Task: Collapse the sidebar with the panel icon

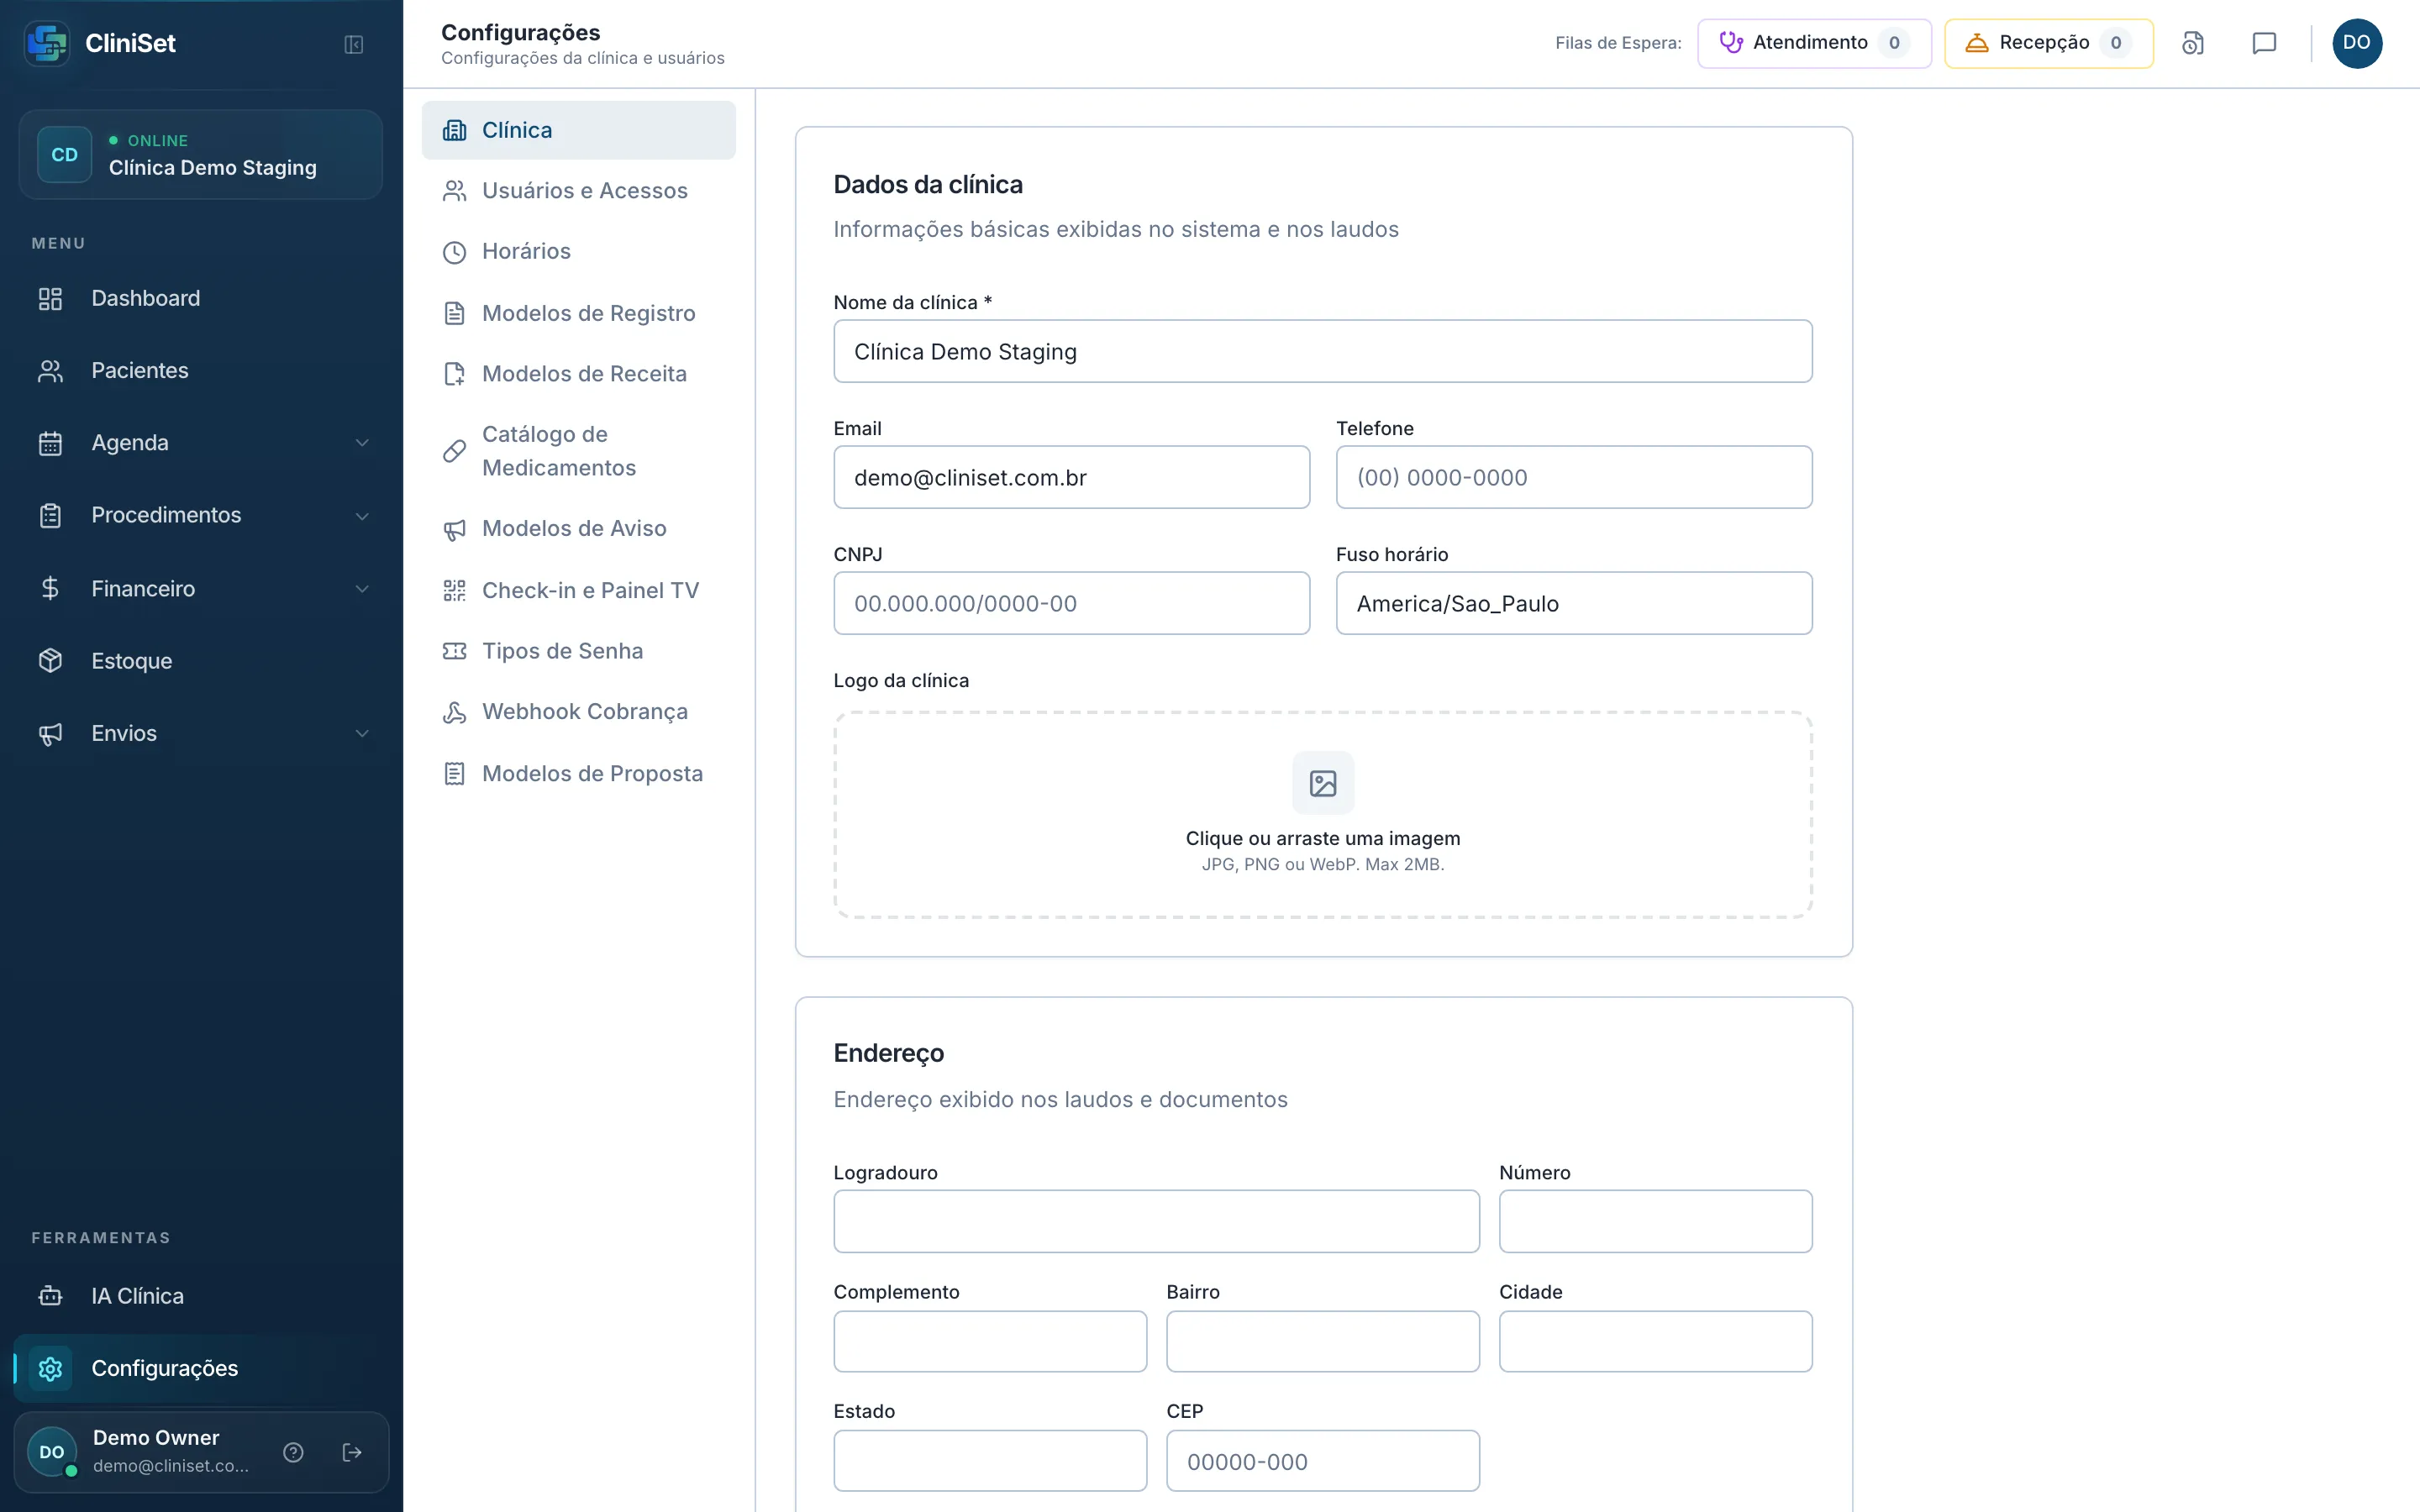Action: (x=353, y=44)
